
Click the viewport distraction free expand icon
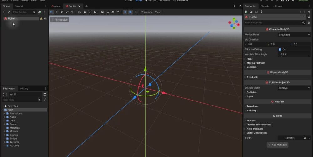(240, 6)
